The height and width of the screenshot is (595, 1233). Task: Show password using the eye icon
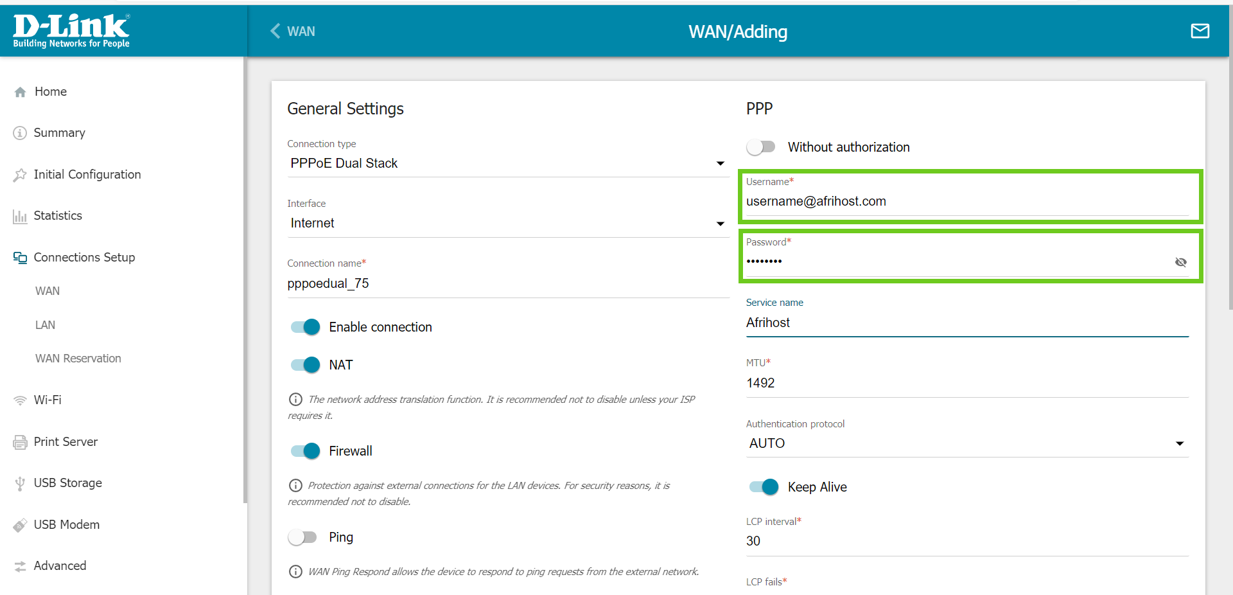tap(1180, 262)
